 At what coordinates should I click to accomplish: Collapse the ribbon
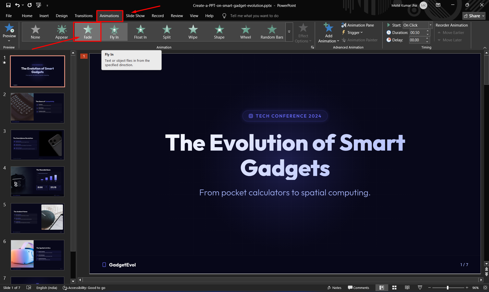(x=485, y=47)
